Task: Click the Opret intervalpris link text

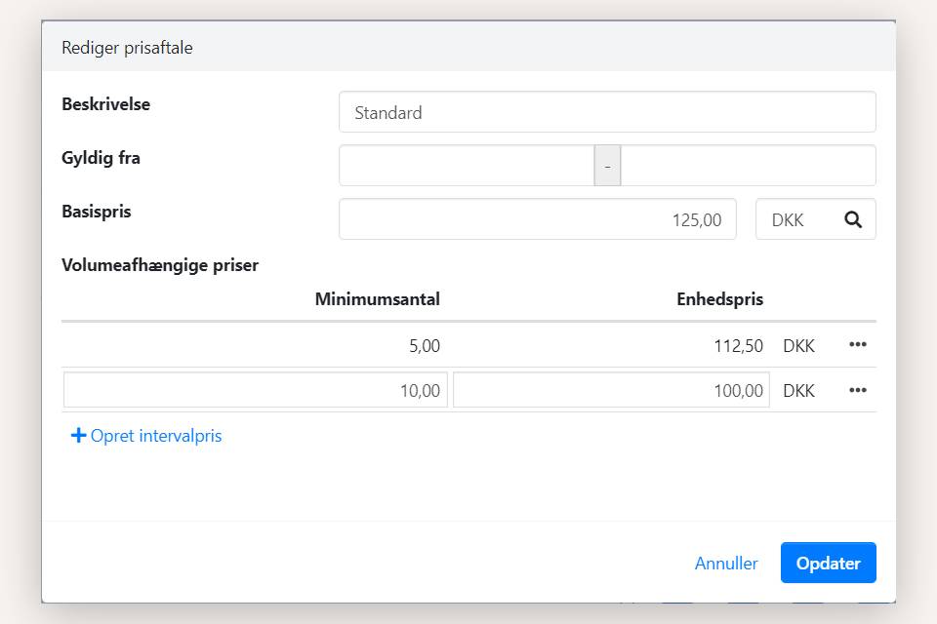Action: coord(156,436)
